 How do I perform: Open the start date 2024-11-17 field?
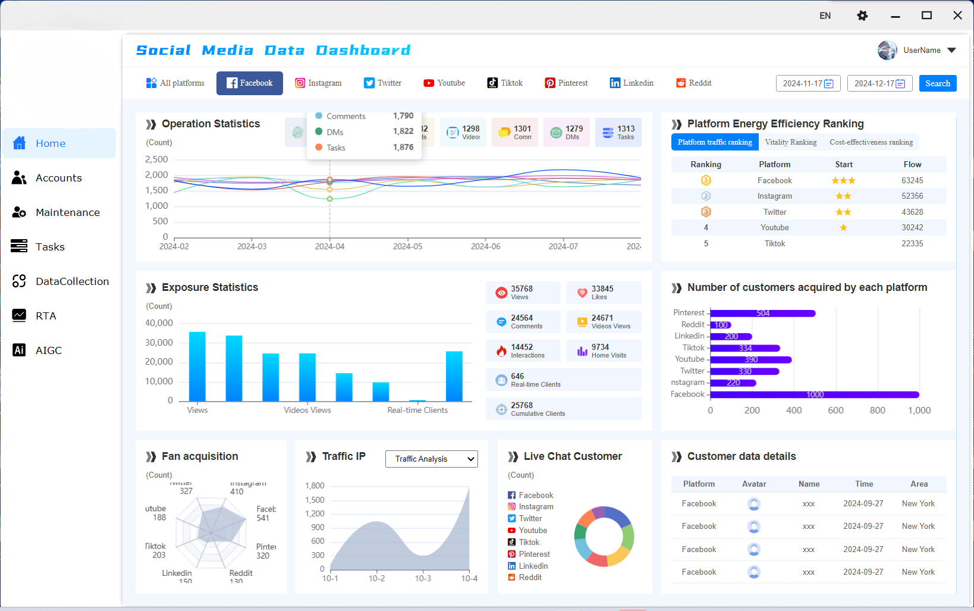(808, 83)
